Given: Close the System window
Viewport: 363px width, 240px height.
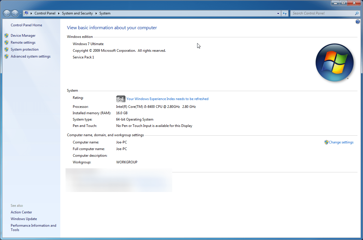Looking at the screenshot, I should click(354, 3).
